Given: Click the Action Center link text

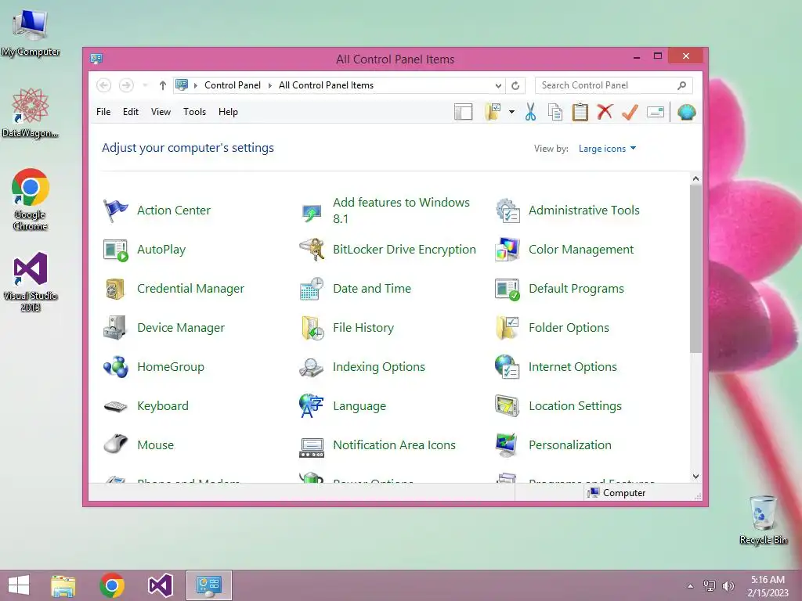Looking at the screenshot, I should [x=174, y=211].
